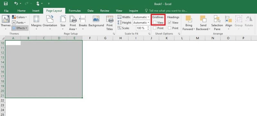Open the Print Area menu
Screen dimensions: 257x116
(73, 23)
